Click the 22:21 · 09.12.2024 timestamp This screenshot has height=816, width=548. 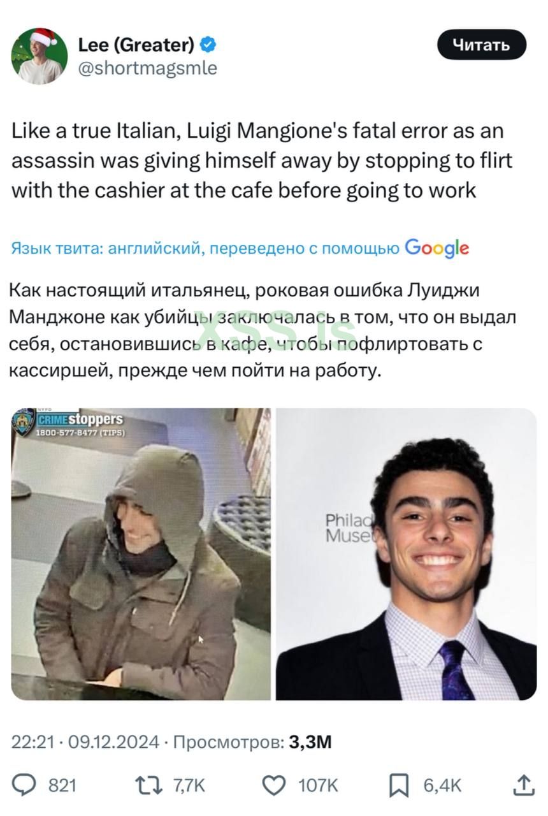85,742
